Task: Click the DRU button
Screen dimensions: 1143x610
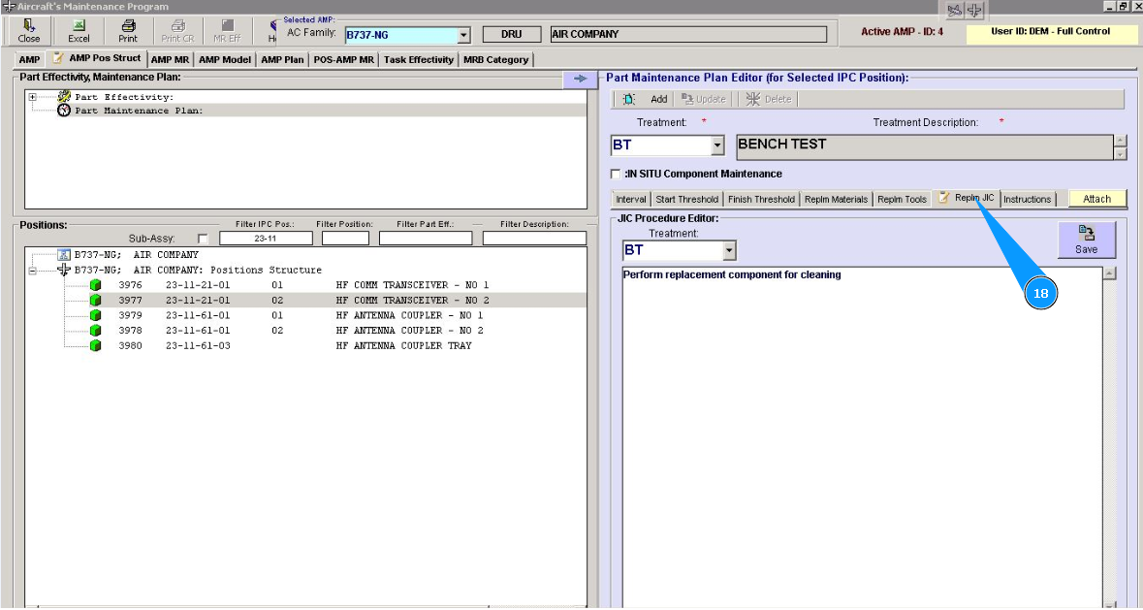Action: (x=511, y=34)
